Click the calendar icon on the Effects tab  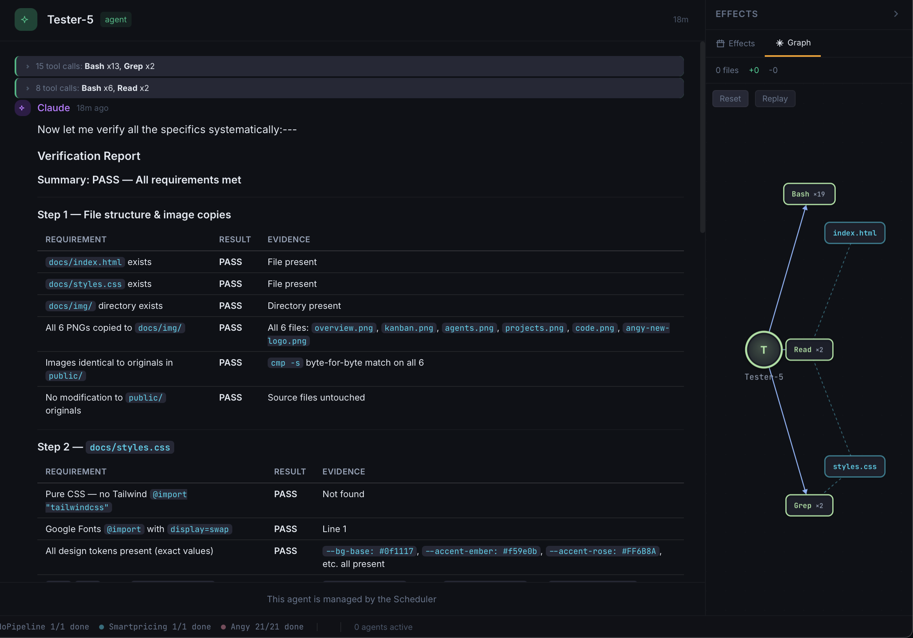pyautogui.click(x=720, y=43)
